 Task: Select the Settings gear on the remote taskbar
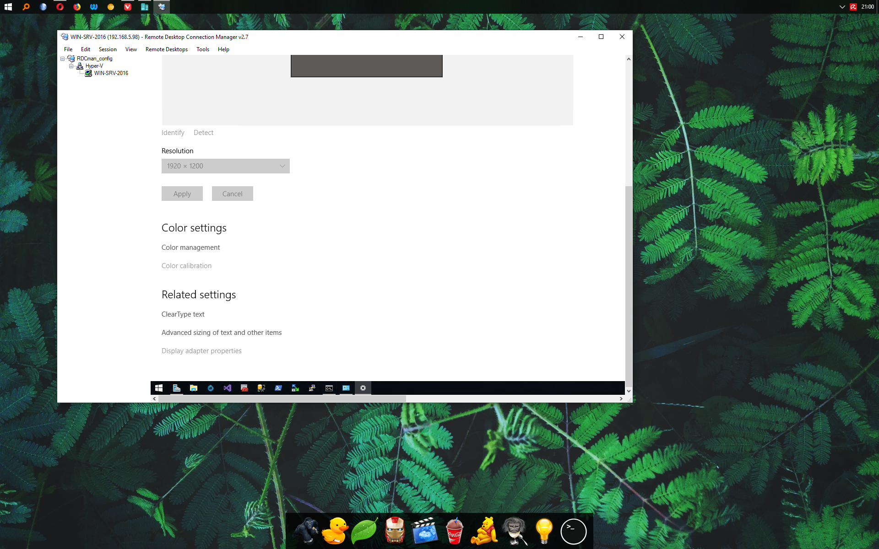point(363,388)
